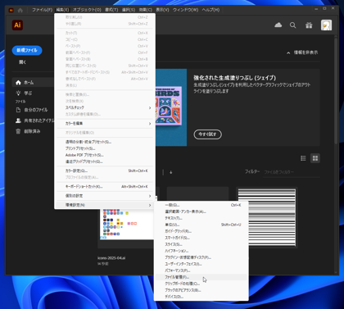The image size is (344, 309).
Task: Select キーボードショートカット menu item
Action: (105, 187)
